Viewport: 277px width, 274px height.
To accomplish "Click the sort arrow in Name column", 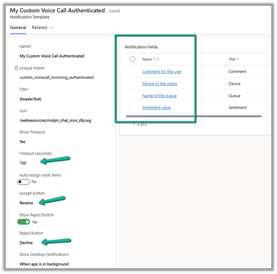I will click(154, 59).
